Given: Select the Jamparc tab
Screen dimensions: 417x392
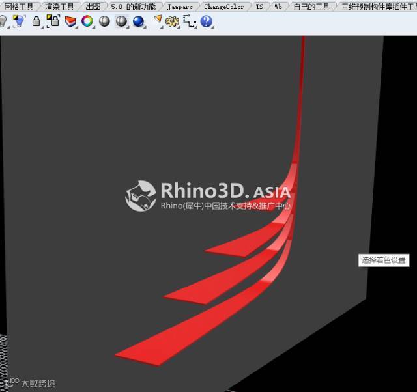Looking at the screenshot, I should pyautogui.click(x=180, y=7).
